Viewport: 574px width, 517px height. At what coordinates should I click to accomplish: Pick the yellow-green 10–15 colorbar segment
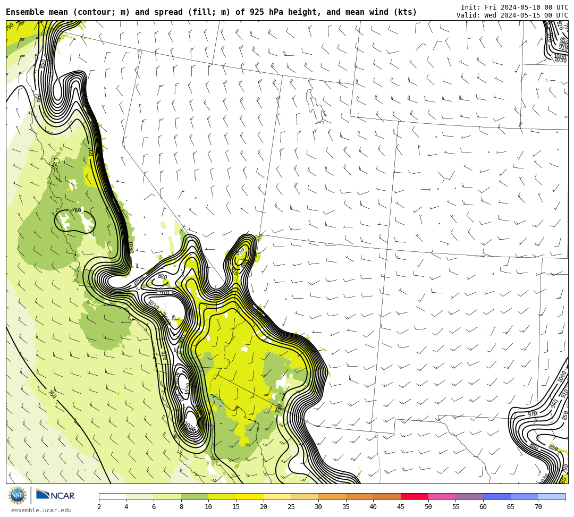point(222,496)
